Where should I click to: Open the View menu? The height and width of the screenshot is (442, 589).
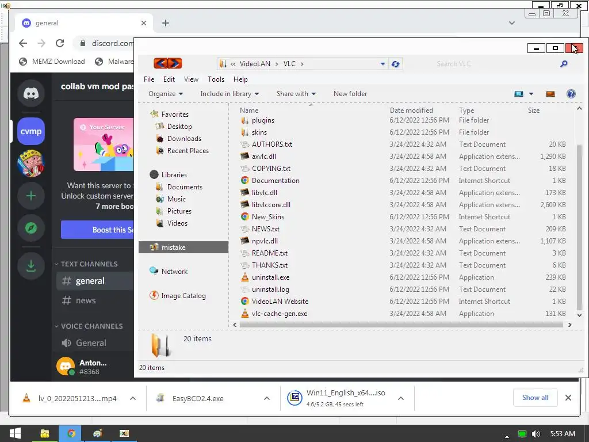[x=191, y=79]
